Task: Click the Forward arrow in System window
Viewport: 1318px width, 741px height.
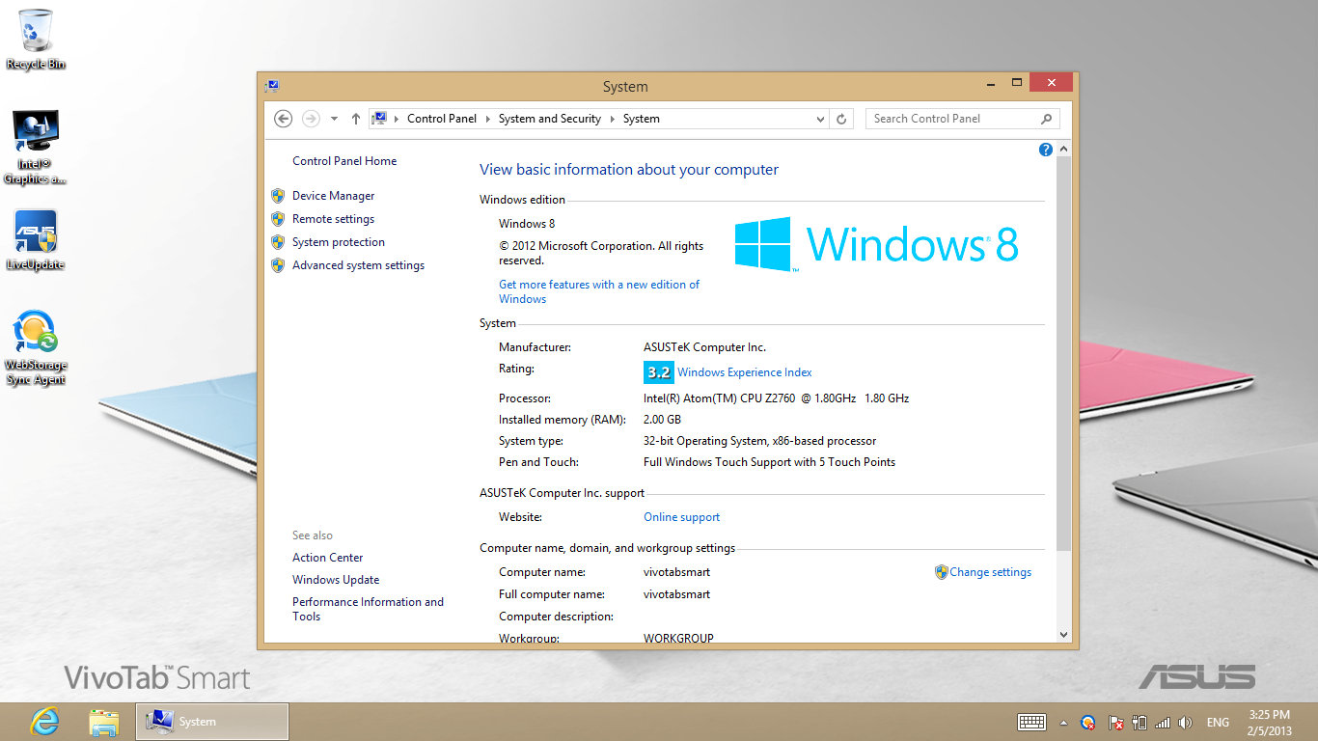Action: 311,119
